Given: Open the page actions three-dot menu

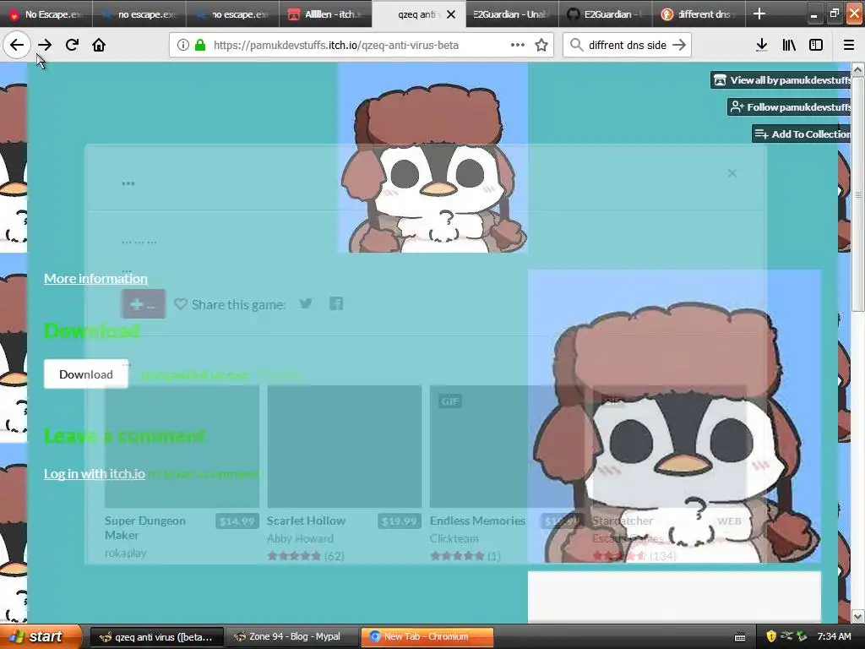Looking at the screenshot, I should 518,45.
